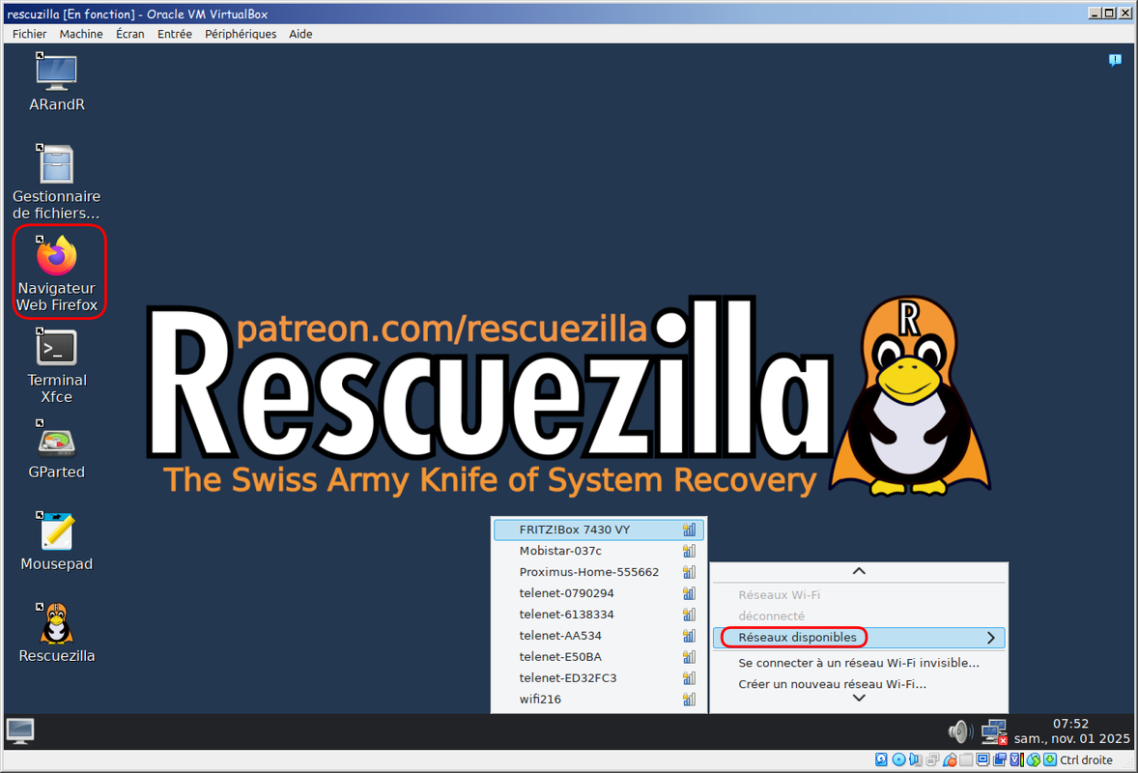This screenshot has width=1138, height=773.
Task: Open the ARandR desktop icon
Action: coord(57,83)
